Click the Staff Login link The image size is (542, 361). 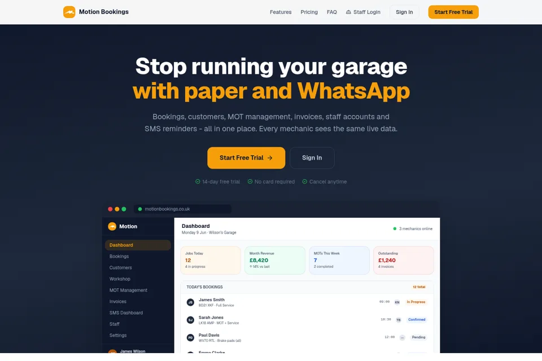363,12
